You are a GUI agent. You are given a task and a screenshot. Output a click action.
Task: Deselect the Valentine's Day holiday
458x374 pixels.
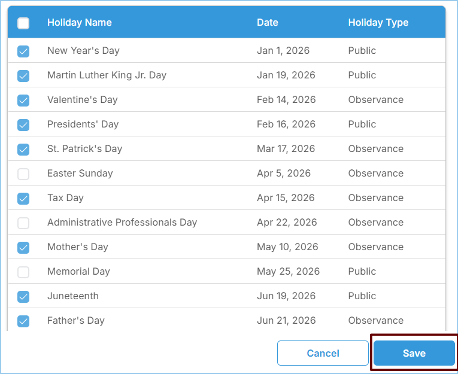(x=23, y=101)
